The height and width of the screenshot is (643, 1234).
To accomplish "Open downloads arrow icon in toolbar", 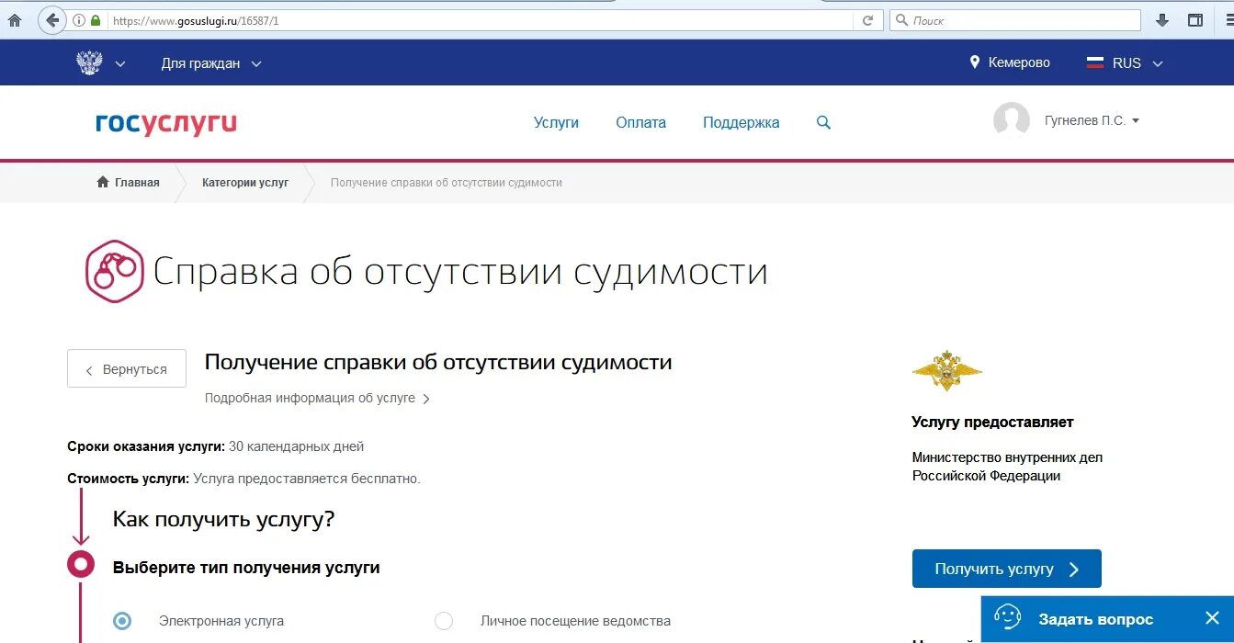I will point(1162,20).
